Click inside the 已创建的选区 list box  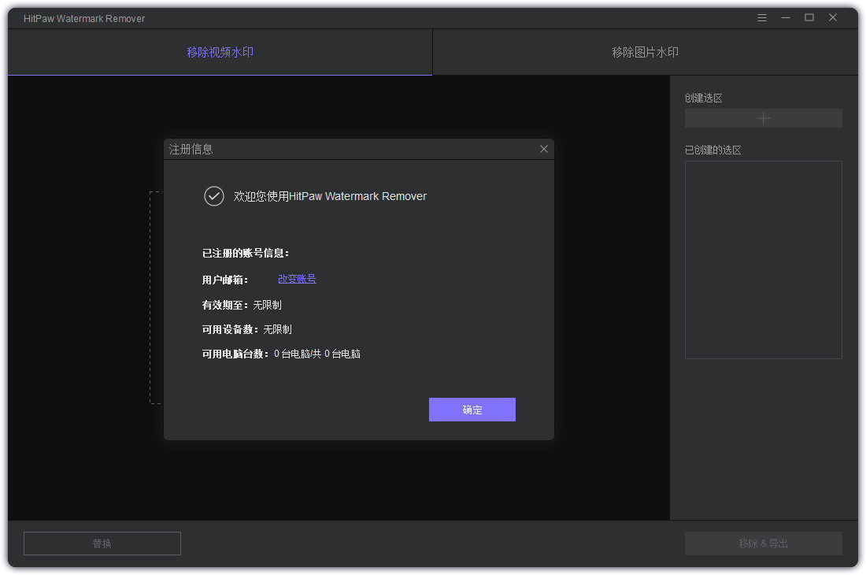click(x=764, y=260)
